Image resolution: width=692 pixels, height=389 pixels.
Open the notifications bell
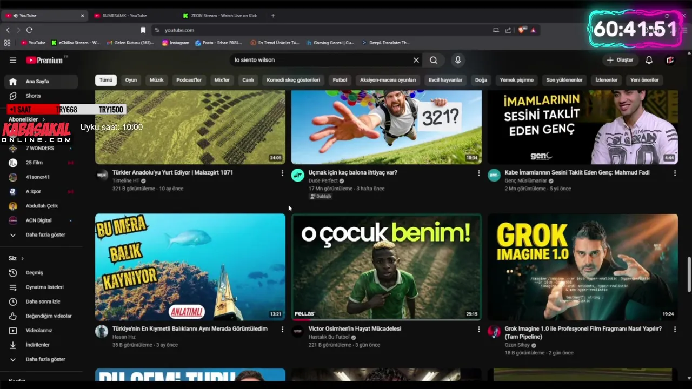click(649, 60)
